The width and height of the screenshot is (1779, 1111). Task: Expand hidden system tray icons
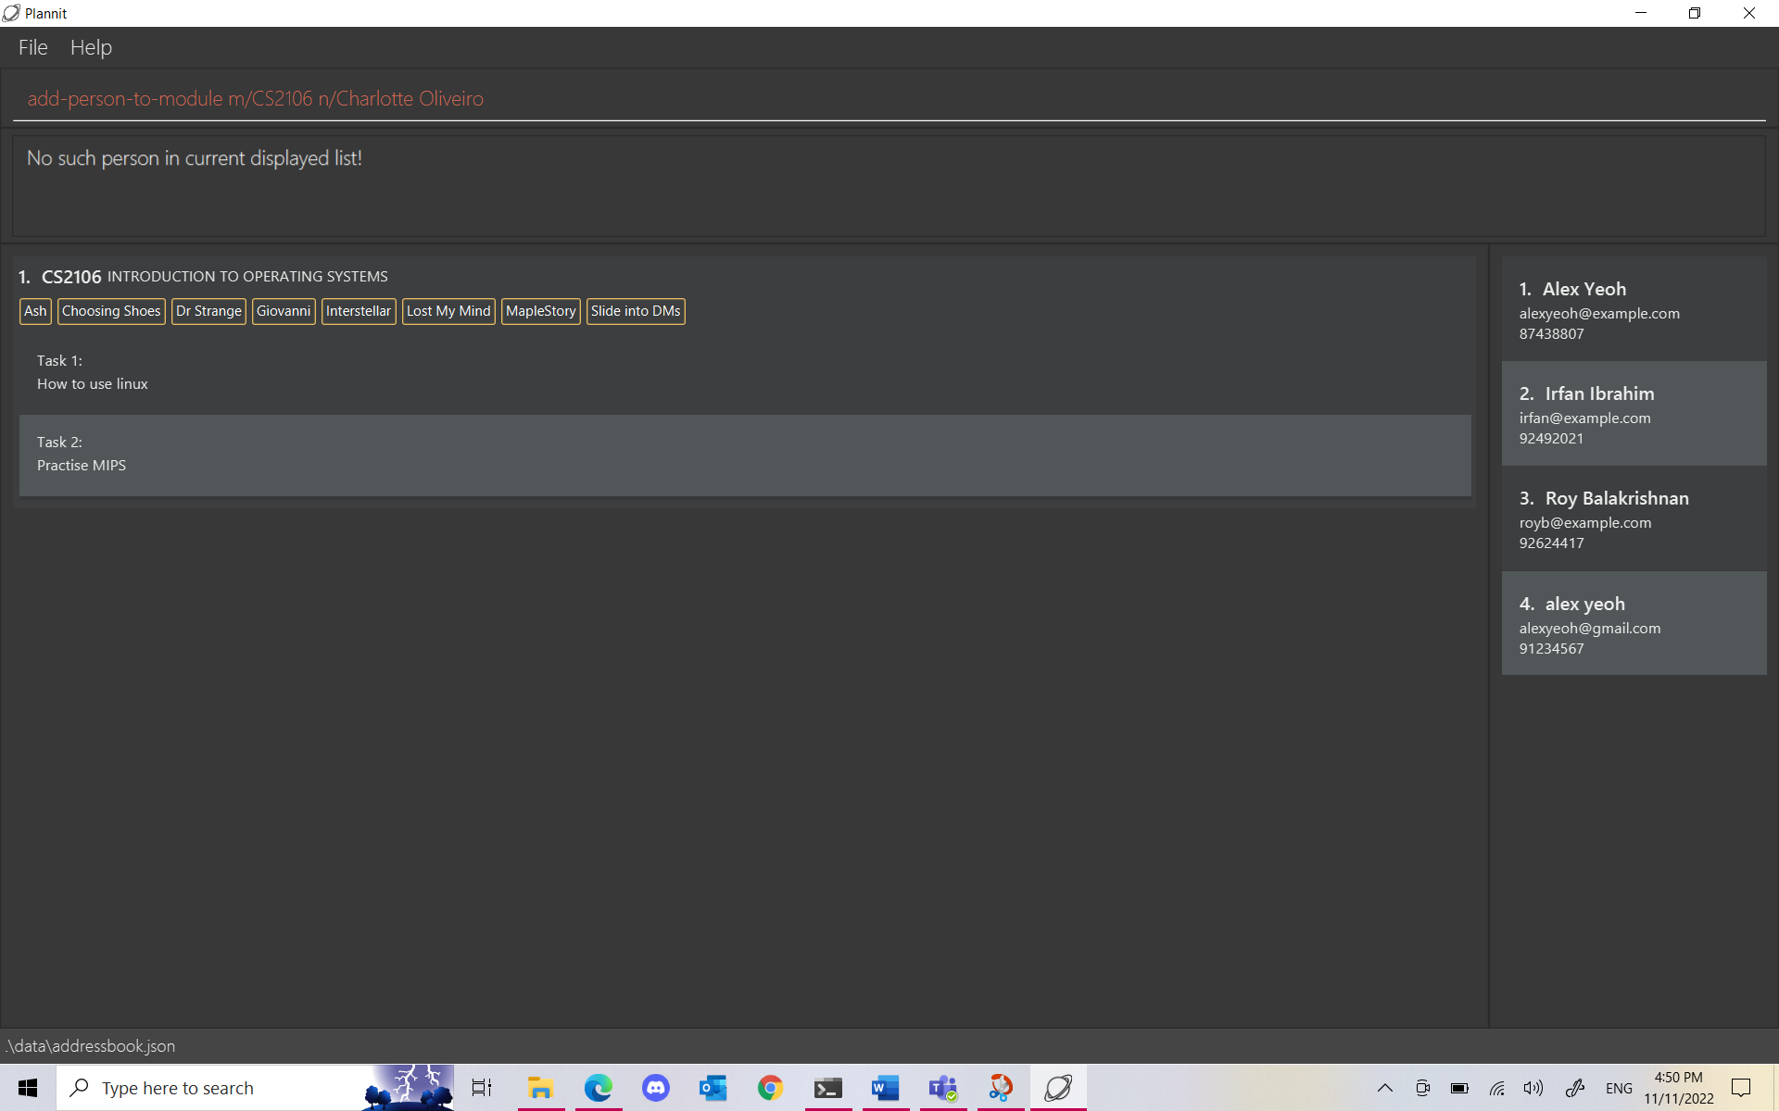coord(1385,1088)
